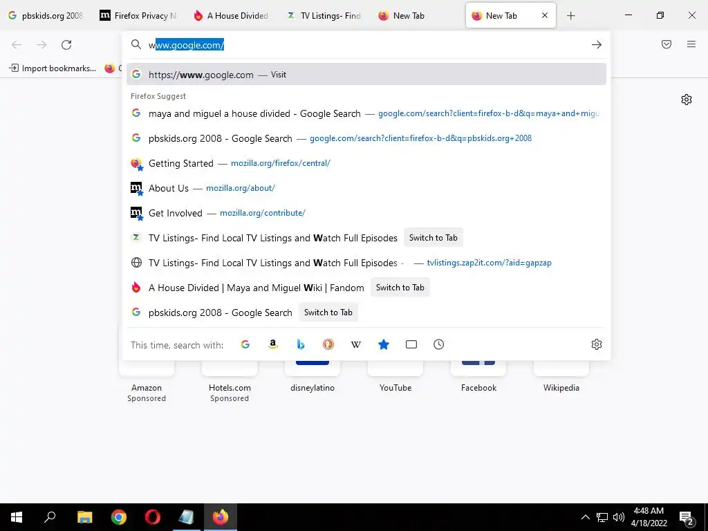This screenshot has width=708, height=531.
Task: Search open Tabs using the tab icon
Action: point(411,344)
